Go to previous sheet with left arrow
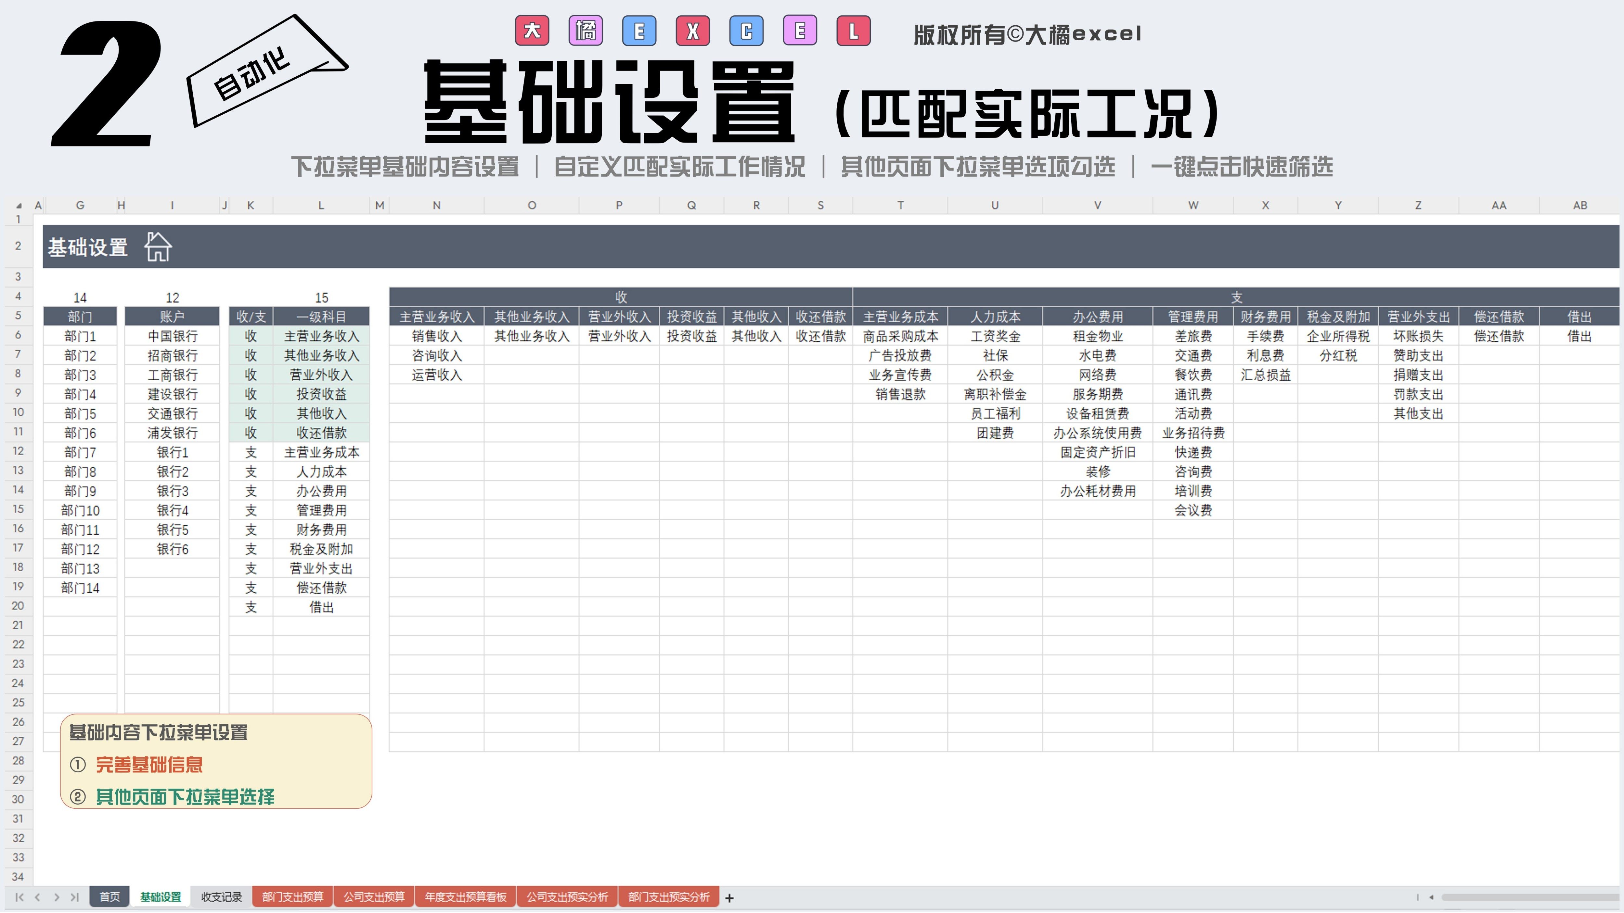This screenshot has height=913, width=1624. pyautogui.click(x=38, y=897)
